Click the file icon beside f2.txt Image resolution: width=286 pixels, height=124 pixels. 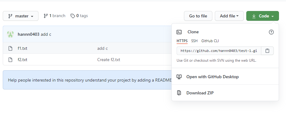point(10,60)
